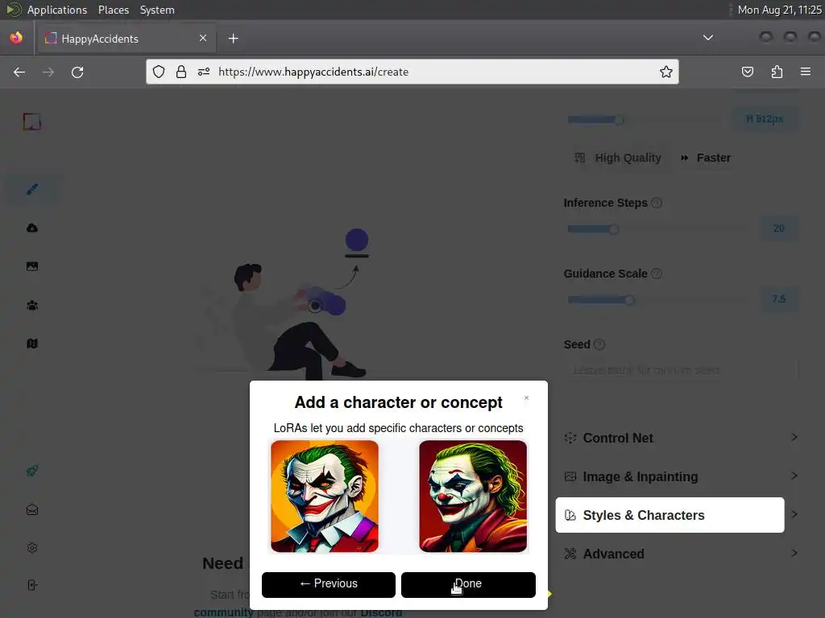Open the Firefox extensions icon
825x618 pixels.
777,72
